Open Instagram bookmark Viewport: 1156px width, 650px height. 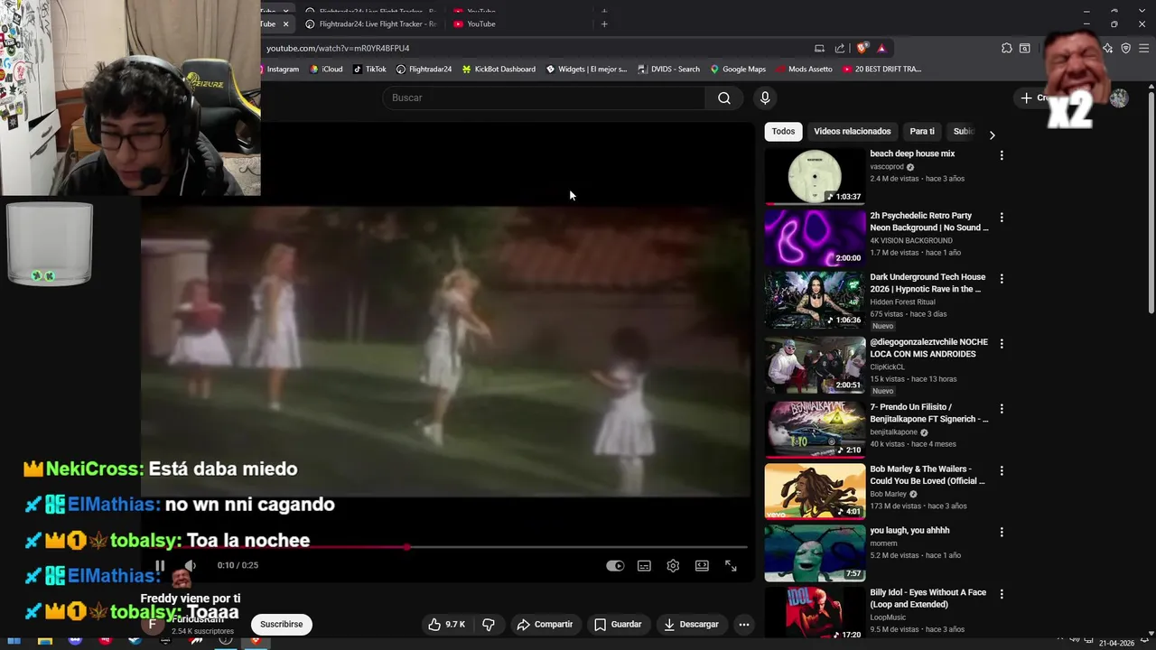click(281, 70)
